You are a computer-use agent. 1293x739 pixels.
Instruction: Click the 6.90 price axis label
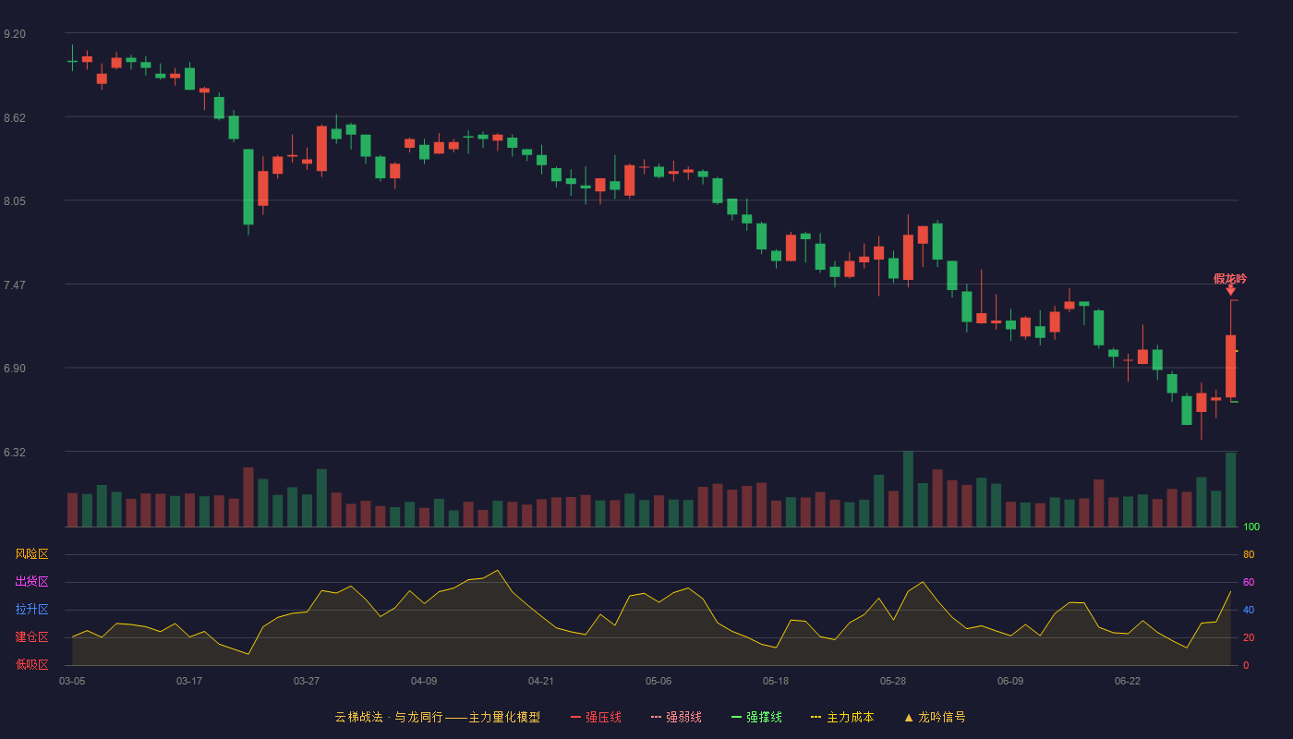coord(15,369)
